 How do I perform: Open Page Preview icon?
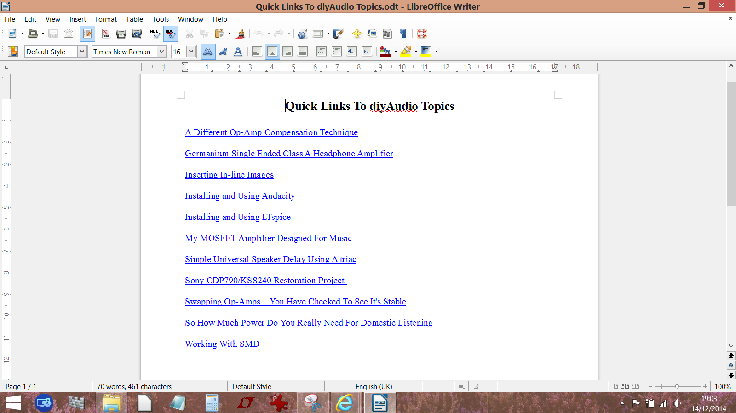137,34
